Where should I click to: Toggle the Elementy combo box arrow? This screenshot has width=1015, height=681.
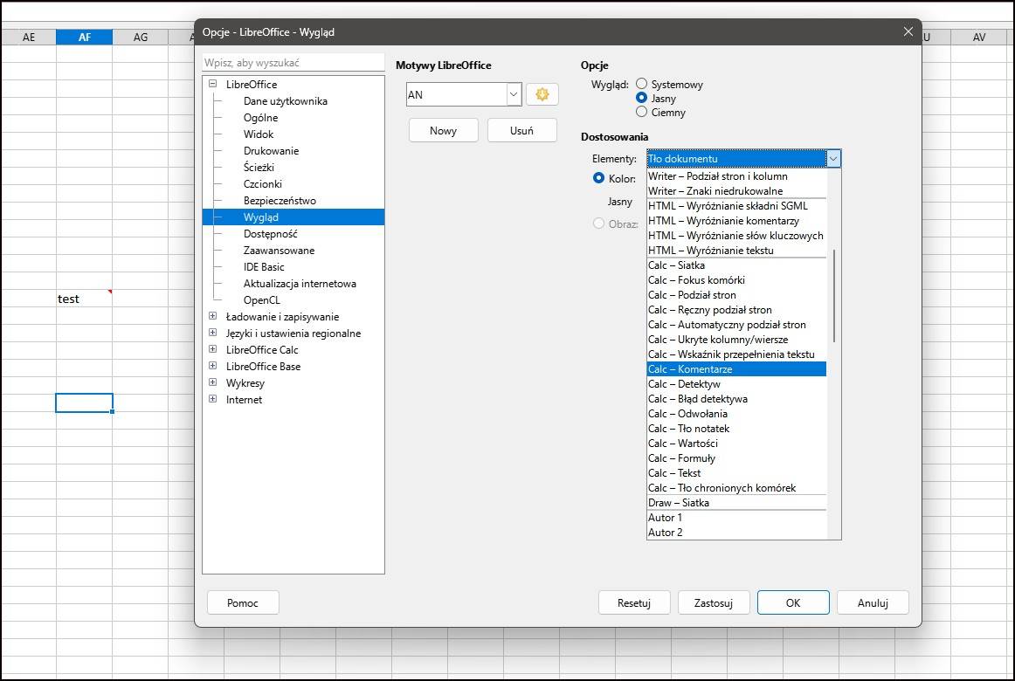833,158
